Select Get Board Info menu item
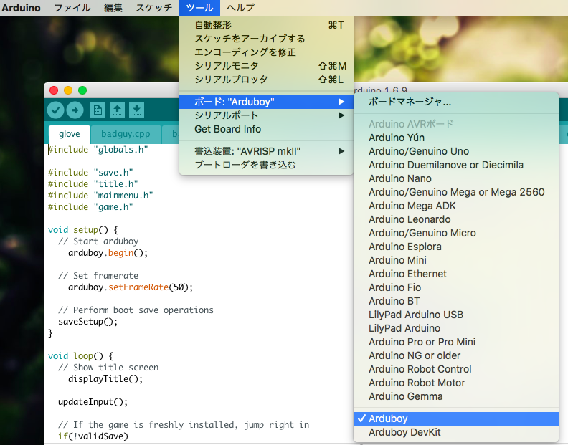The image size is (568, 445). coord(266,129)
